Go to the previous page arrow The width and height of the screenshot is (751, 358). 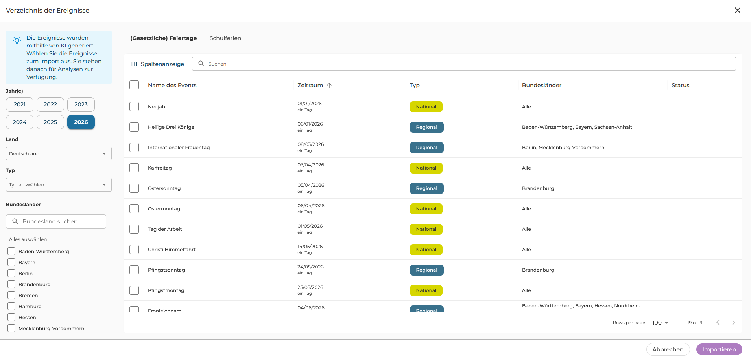(718, 323)
